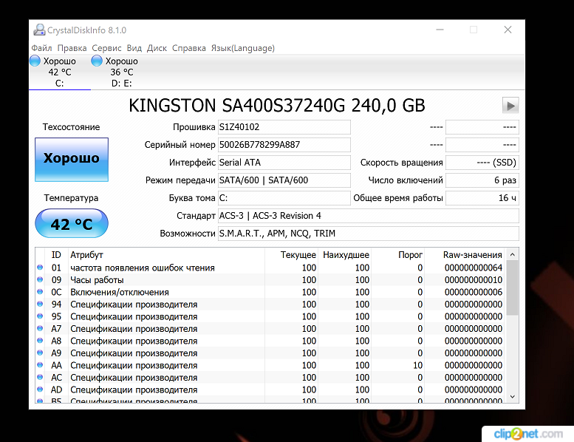
Task: Open the Язык(Language) menu
Action: pyautogui.click(x=243, y=48)
